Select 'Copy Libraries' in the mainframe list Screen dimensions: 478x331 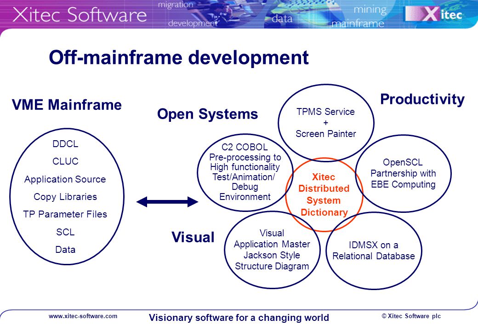pos(65,197)
